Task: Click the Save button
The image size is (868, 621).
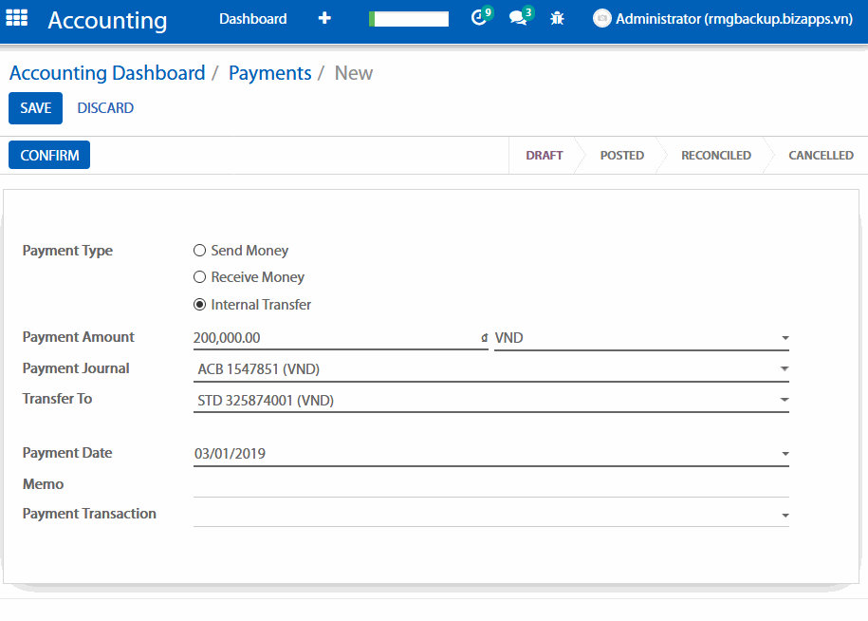Action: point(35,108)
